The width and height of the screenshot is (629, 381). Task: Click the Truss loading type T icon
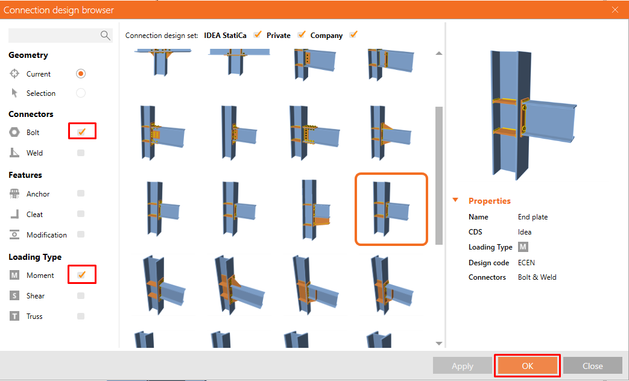[x=13, y=316]
